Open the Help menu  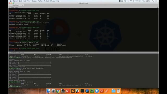point(58,1)
